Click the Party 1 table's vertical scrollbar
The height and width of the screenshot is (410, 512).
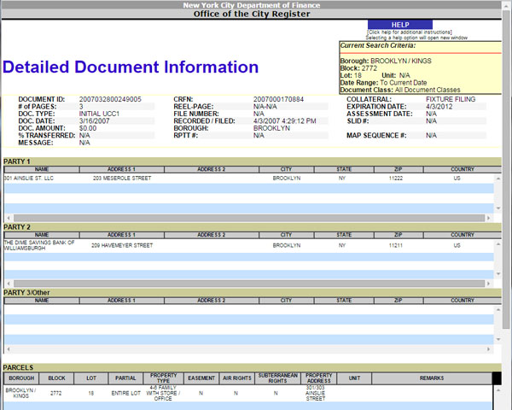coord(497,192)
